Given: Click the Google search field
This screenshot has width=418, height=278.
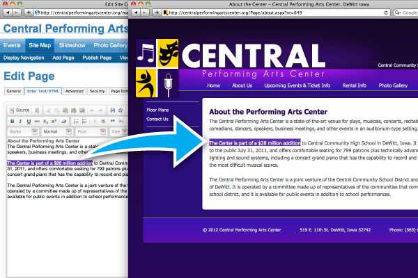Looking at the screenshot, I should (x=407, y=13).
